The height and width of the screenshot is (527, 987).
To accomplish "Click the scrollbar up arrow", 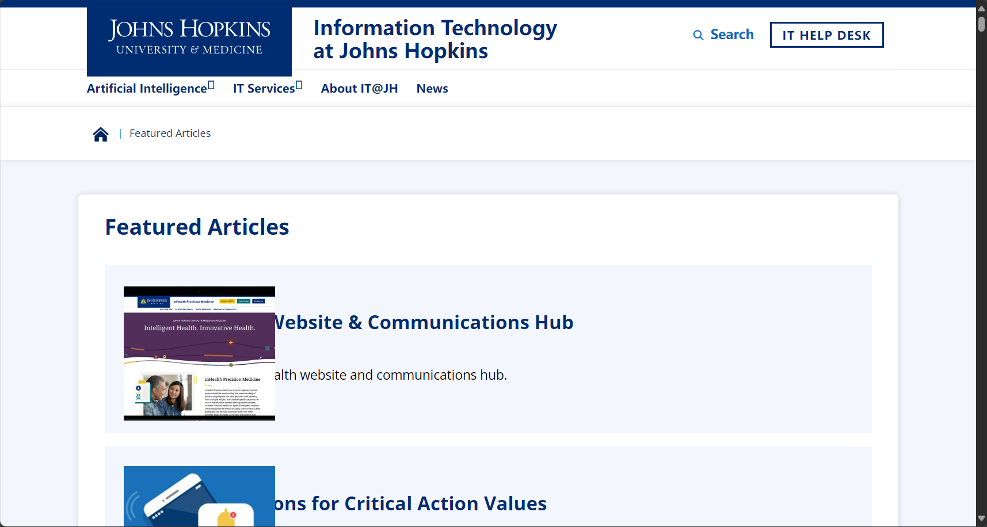I will 981,9.
